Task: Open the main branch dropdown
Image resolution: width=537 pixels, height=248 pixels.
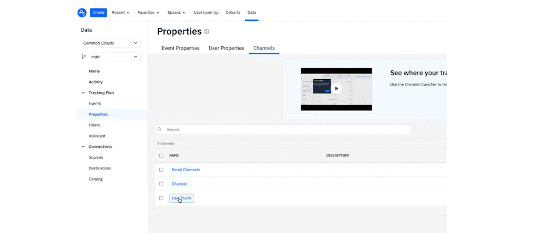Action: (115, 57)
